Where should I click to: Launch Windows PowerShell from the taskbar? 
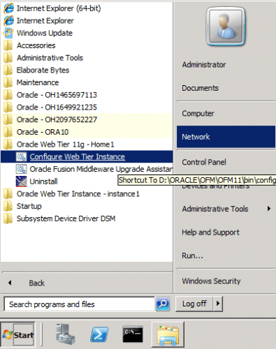[x=99, y=334]
